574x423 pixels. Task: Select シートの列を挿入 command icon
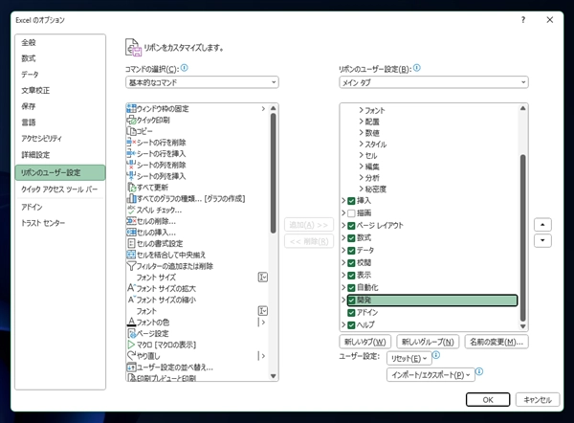131,176
